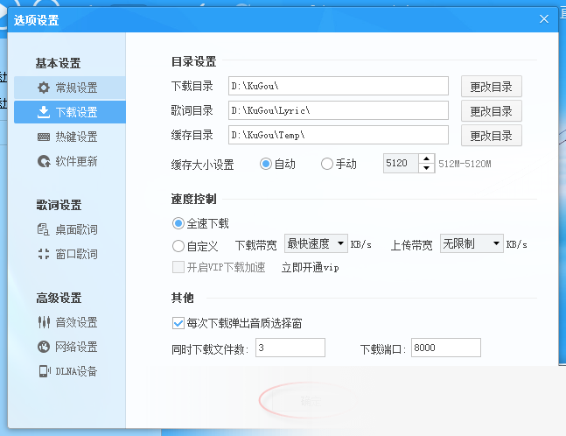Select 自定义 speed radio button
Viewport: 566px width, 436px height.
click(178, 246)
